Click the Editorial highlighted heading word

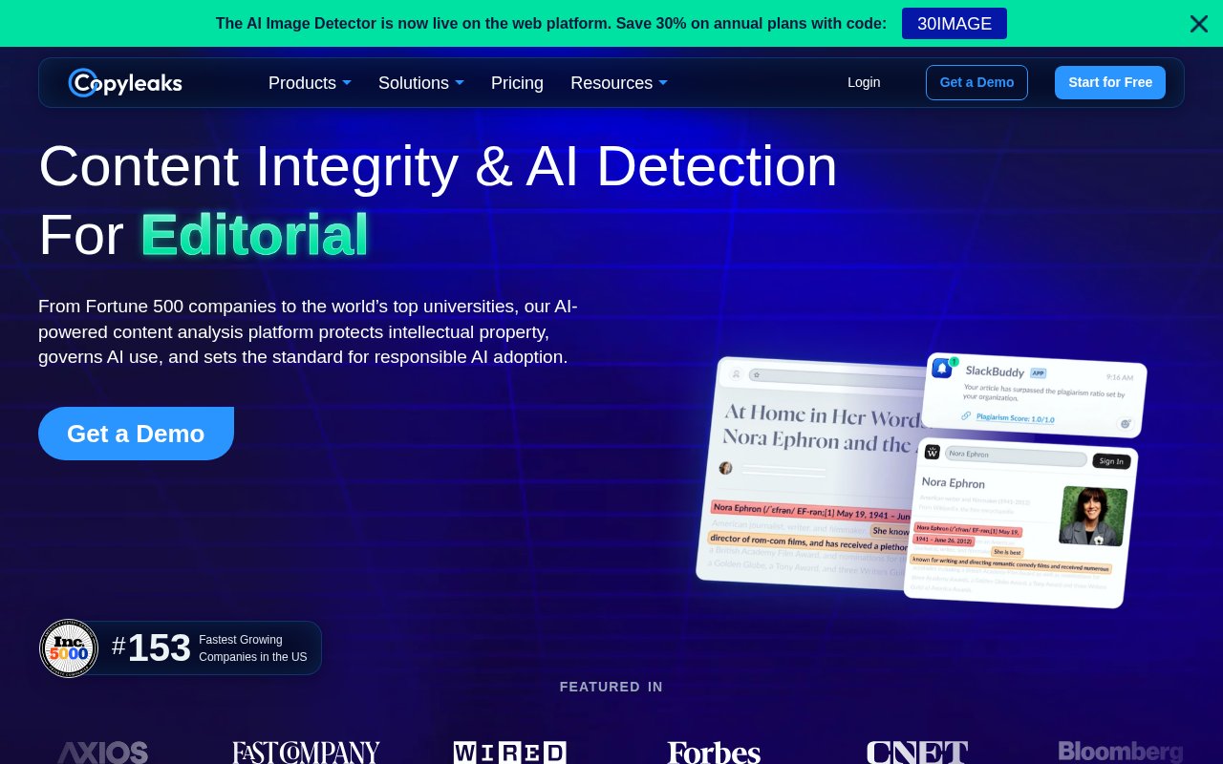click(254, 234)
